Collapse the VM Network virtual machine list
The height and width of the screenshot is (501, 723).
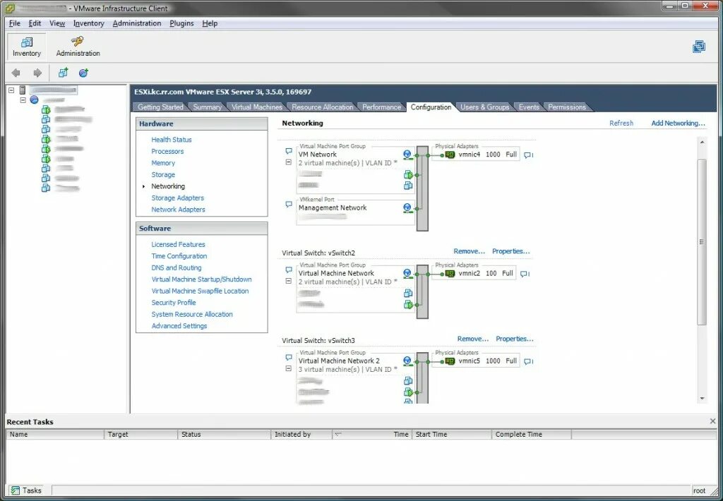(289, 162)
